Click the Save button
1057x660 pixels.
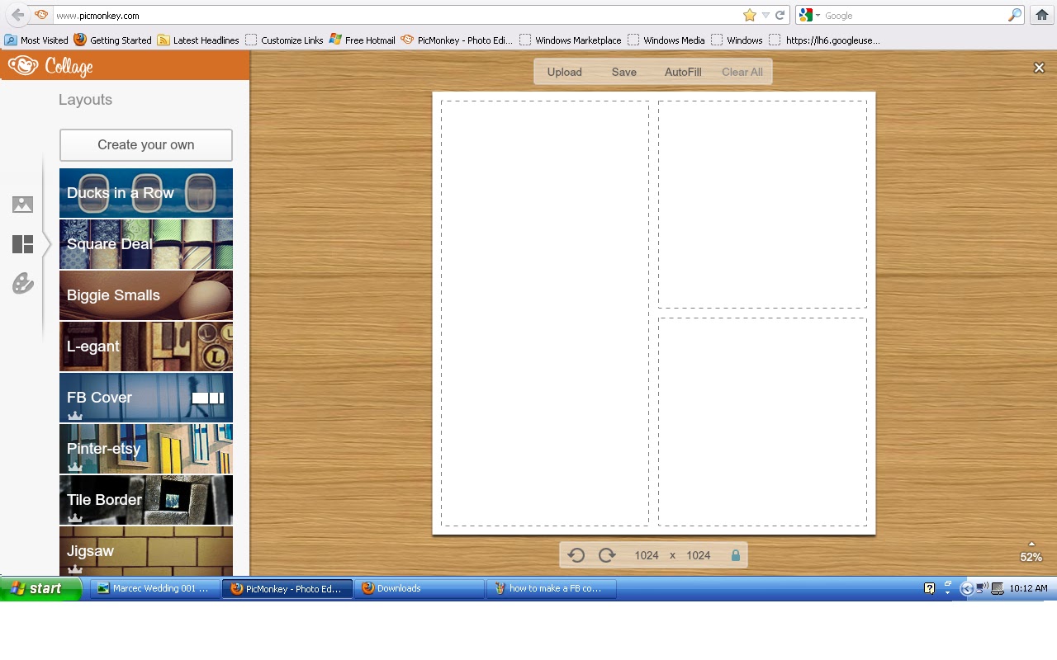point(624,72)
